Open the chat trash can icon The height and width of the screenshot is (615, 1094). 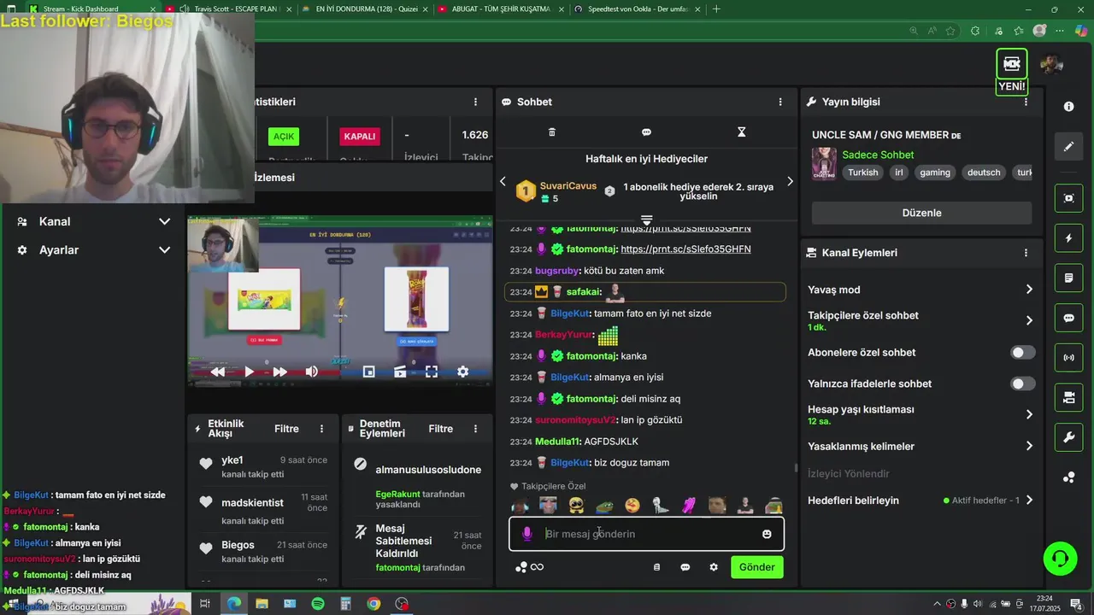pos(551,132)
